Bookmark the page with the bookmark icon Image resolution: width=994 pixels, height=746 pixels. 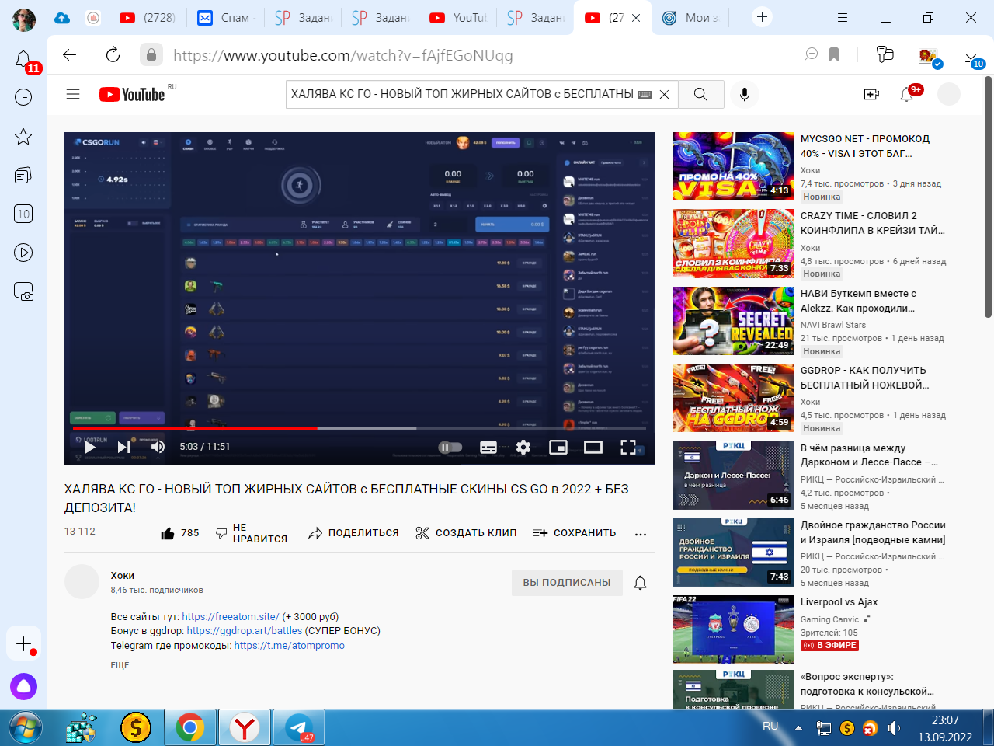click(834, 54)
